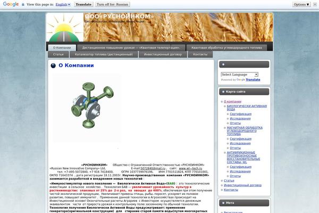
Task: Open the www.wi-tech.ru website link
Action: [x=190, y=168]
